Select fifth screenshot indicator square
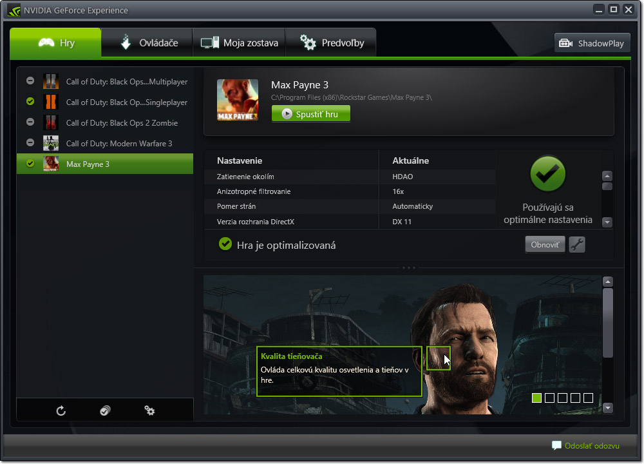Screen dimensions: 644x464 coord(588,398)
